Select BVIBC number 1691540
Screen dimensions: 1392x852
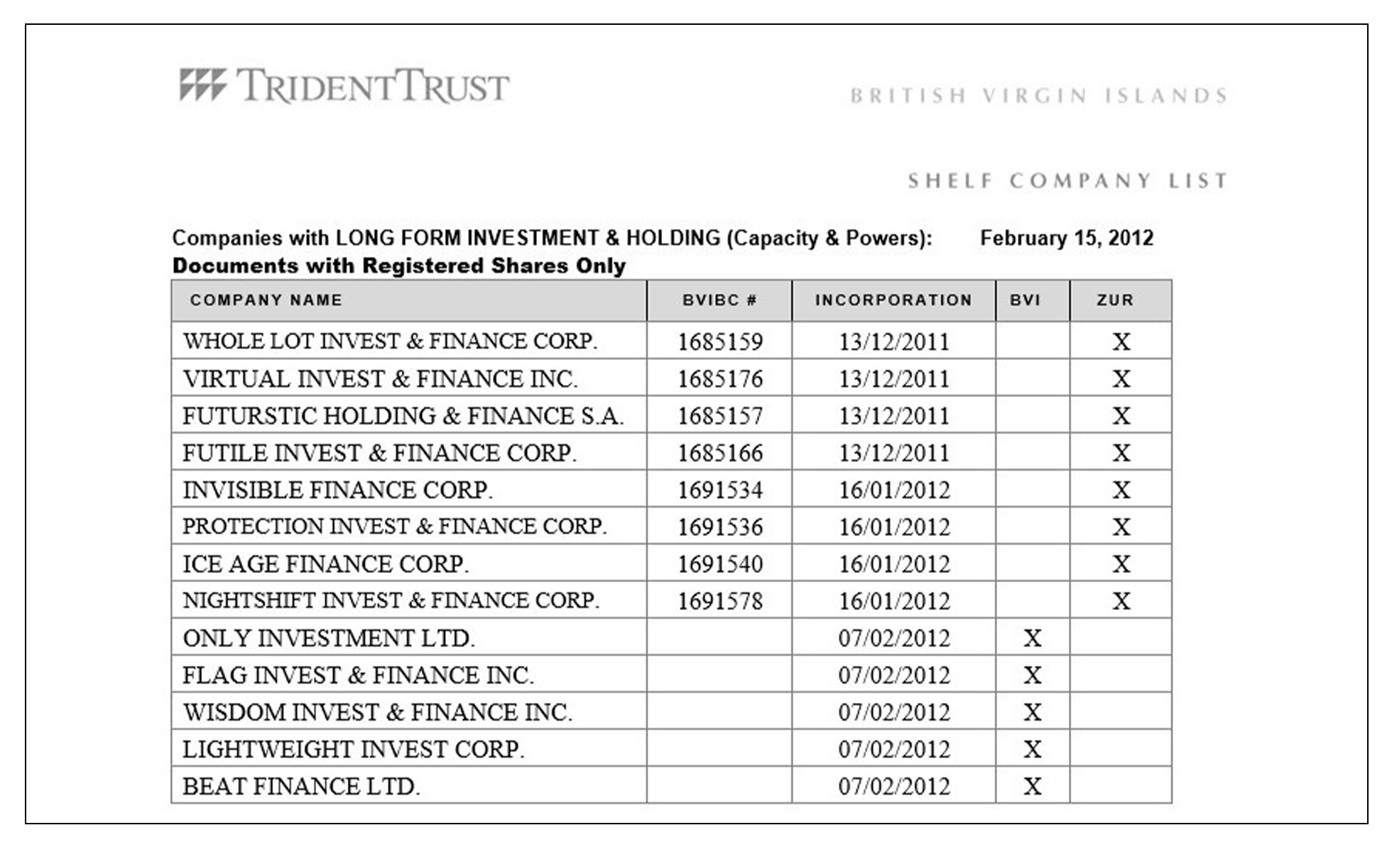click(x=720, y=564)
